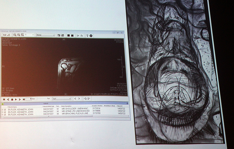Click the zoom in magnifier icon

click(x=15, y=35)
